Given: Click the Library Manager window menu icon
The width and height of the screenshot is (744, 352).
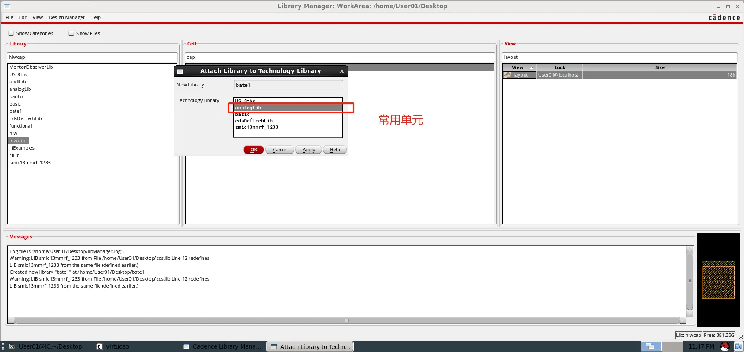Looking at the screenshot, I should (7, 6).
